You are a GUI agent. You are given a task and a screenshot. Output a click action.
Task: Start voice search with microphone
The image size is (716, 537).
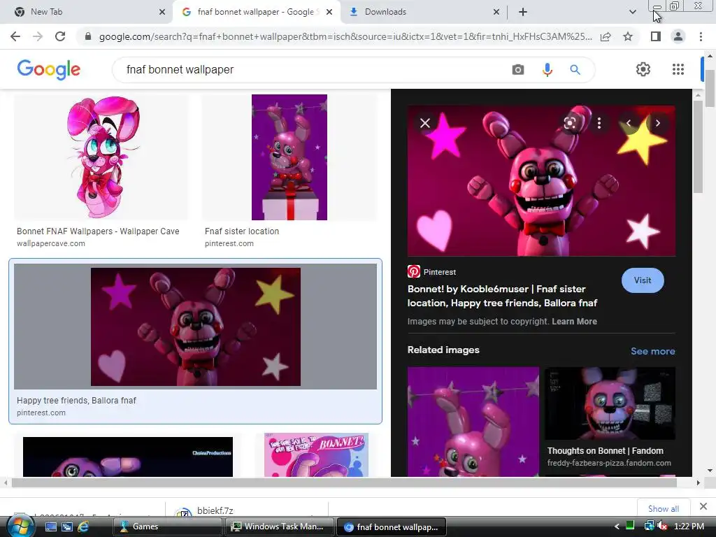(x=547, y=69)
